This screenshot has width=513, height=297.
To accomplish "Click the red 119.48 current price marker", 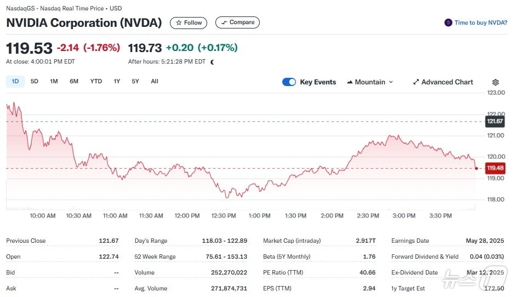I will 494,168.
